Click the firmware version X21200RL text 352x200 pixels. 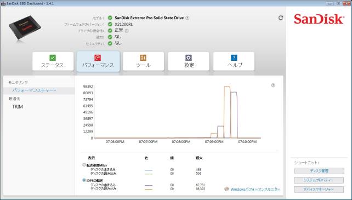124,24
